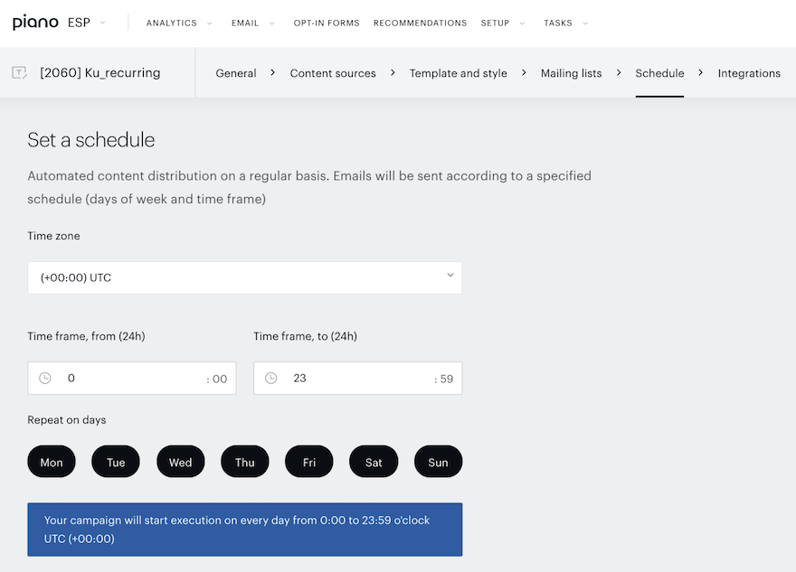The image size is (796, 572).
Task: Toggle the Fri day button
Action: click(x=309, y=462)
